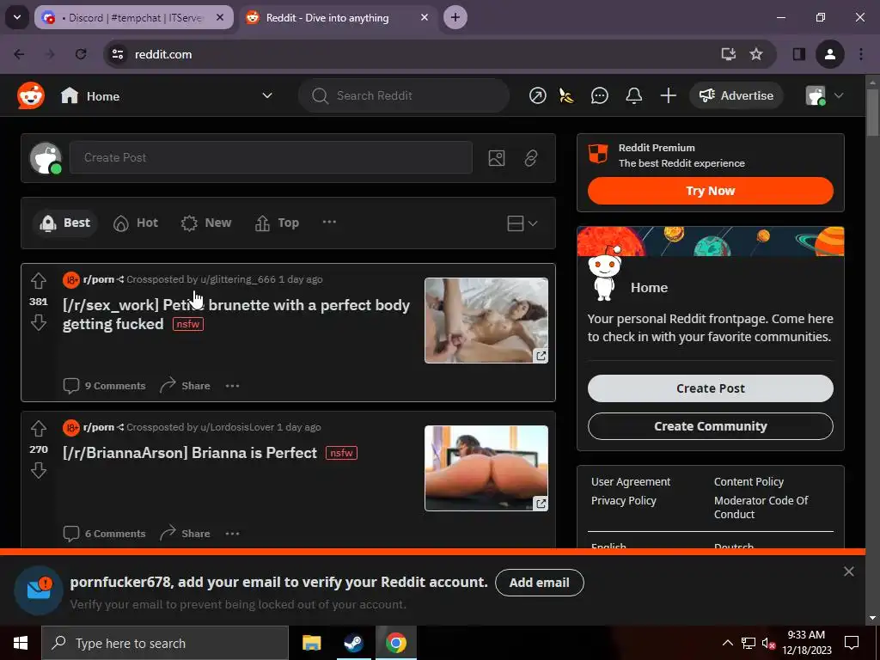Open the Reddit coins icon

point(566,96)
